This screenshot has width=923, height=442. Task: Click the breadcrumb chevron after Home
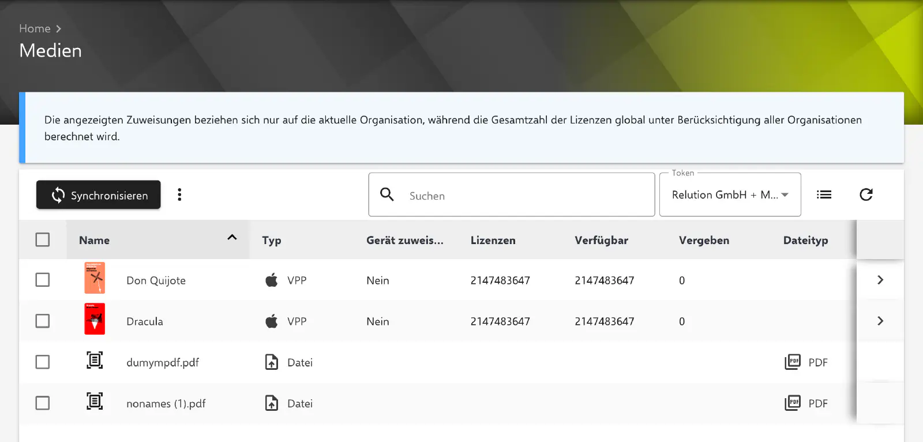[x=58, y=29]
